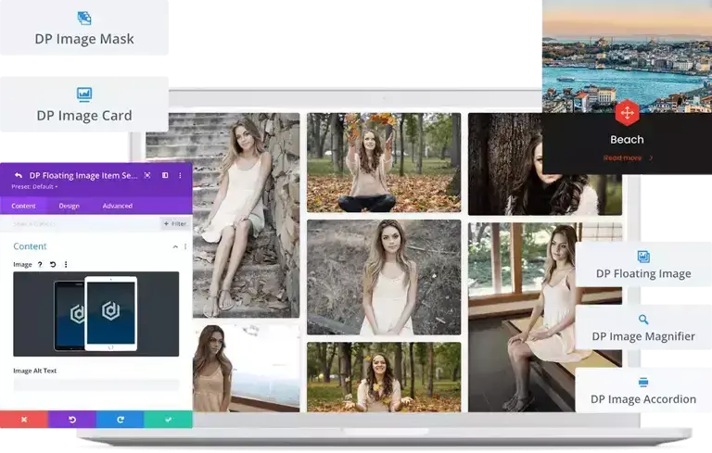The image size is (712, 453).
Task: Collapse the Content section chevron
Action: coord(175,246)
